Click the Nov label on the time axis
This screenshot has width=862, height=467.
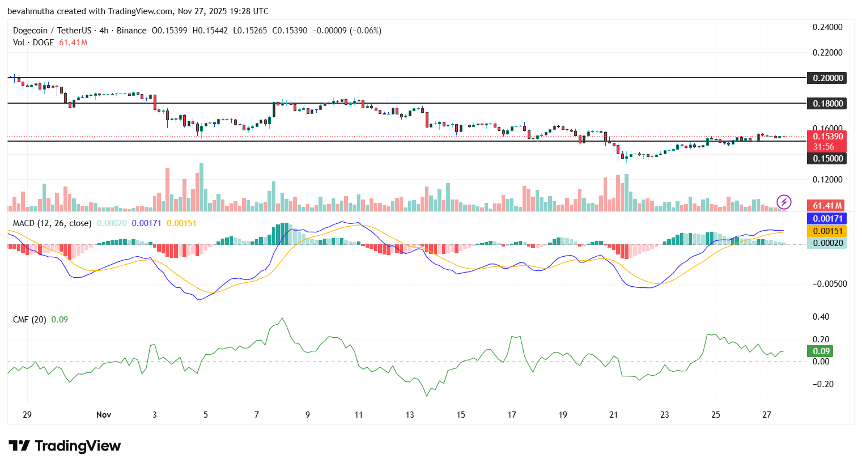[104, 415]
